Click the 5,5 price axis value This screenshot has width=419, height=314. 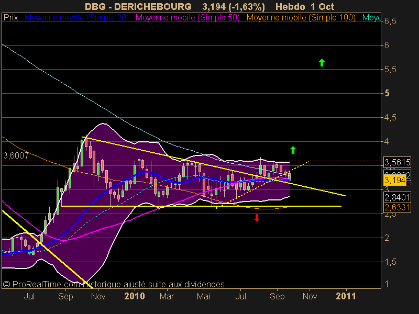pos(390,70)
